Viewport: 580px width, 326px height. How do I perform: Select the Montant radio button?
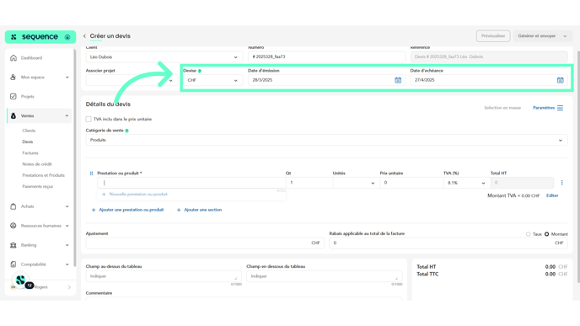[547, 234]
